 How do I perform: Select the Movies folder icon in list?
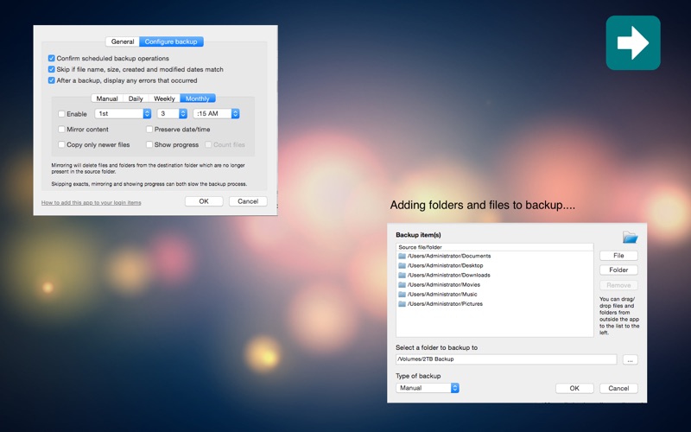(x=402, y=284)
